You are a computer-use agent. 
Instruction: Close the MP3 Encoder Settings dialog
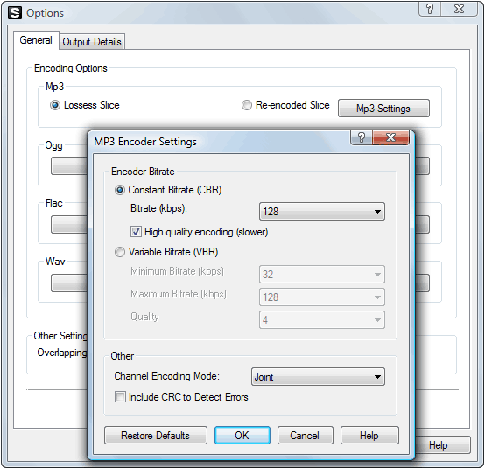click(391, 137)
